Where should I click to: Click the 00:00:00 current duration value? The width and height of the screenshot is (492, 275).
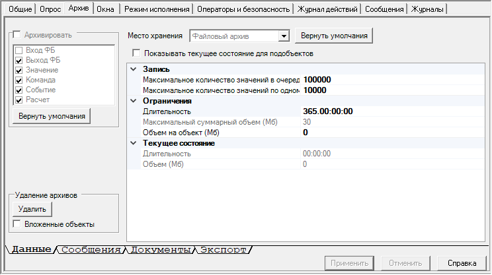(317, 154)
